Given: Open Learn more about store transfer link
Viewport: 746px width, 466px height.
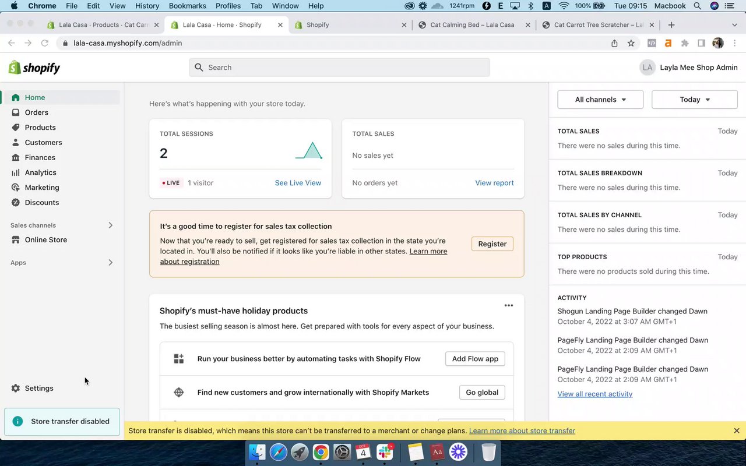Looking at the screenshot, I should [x=522, y=431].
